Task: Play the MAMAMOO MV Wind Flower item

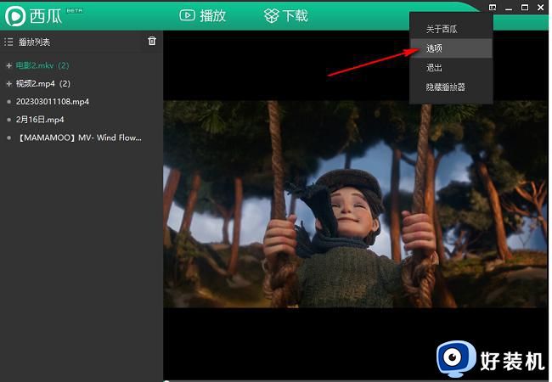Action: point(79,138)
